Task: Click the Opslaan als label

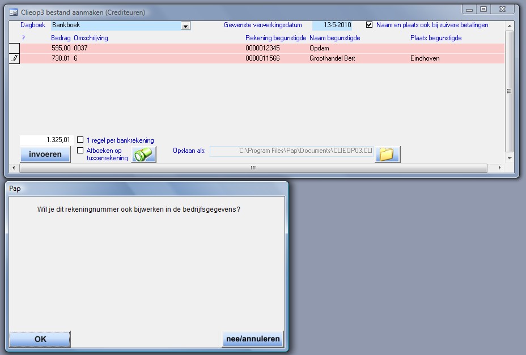Action: click(189, 151)
